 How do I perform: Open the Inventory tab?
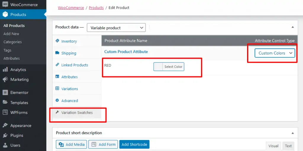coord(77,41)
